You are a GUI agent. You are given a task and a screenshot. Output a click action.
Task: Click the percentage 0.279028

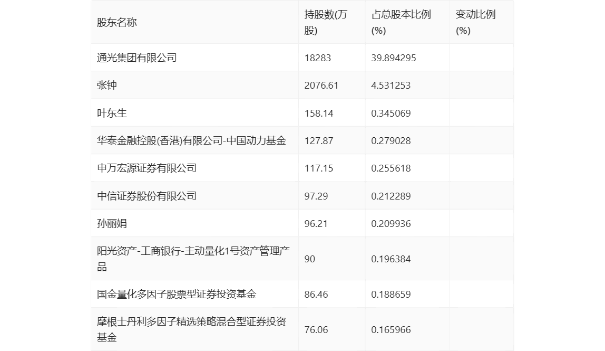(391, 141)
